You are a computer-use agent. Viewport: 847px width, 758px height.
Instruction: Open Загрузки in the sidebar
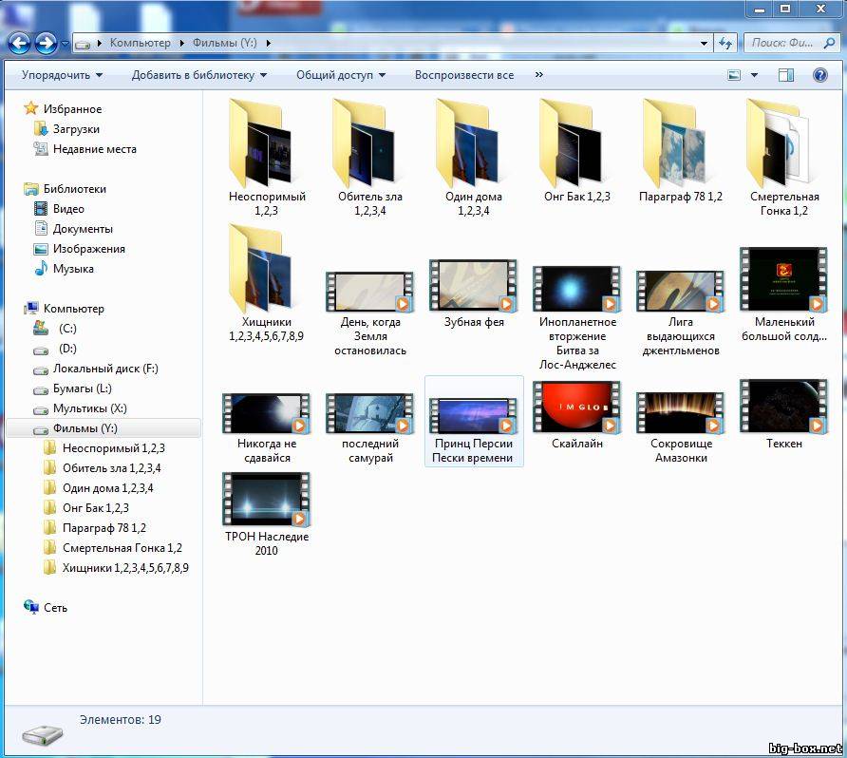(76, 129)
